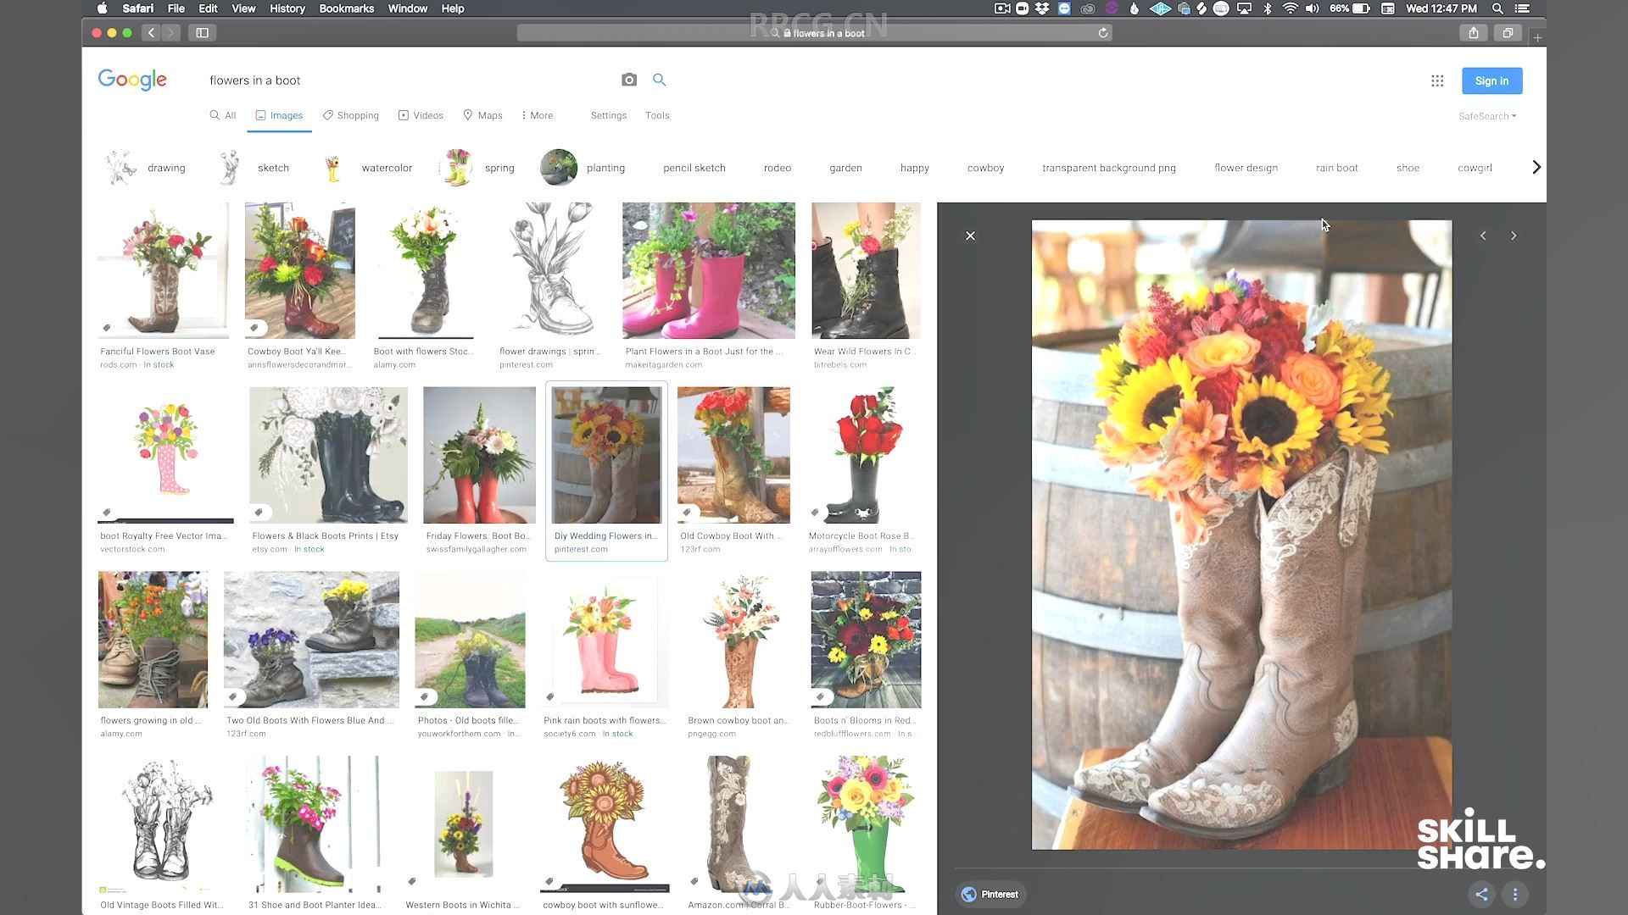Reload the page in address bar
The height and width of the screenshot is (915, 1628).
(x=1103, y=33)
